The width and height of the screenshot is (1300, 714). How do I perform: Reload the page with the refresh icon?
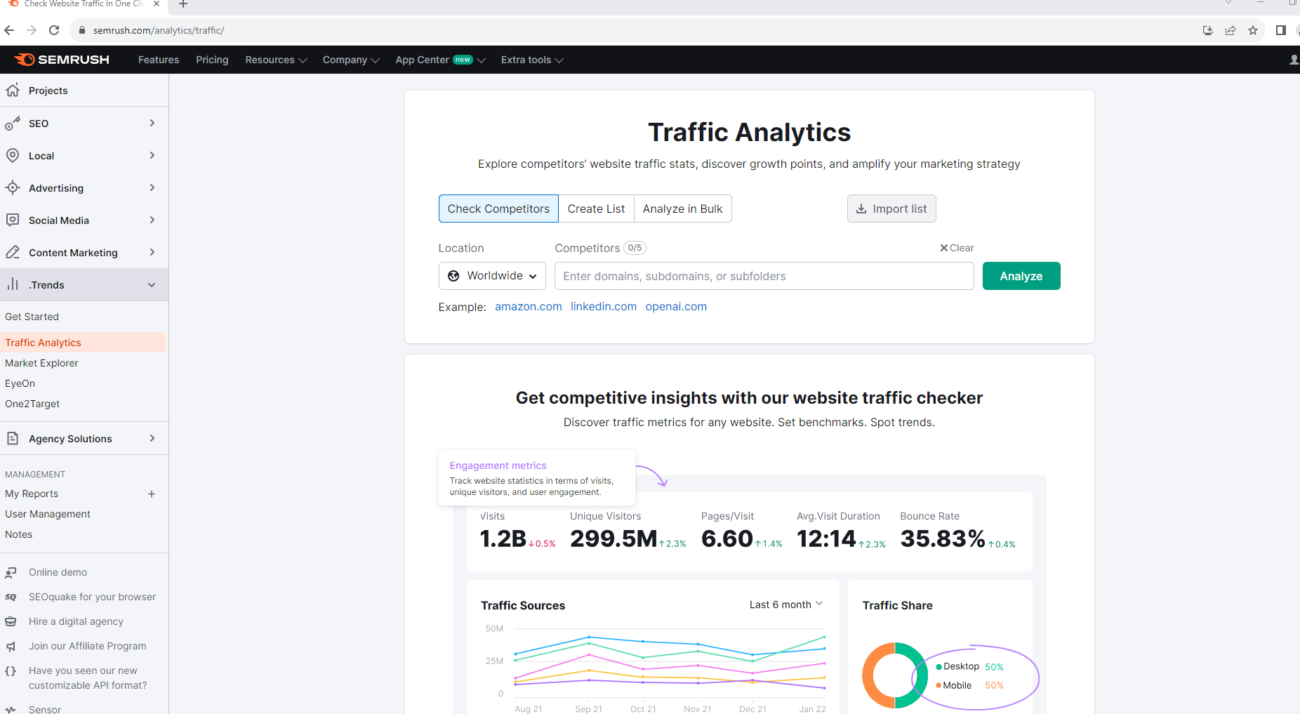tap(54, 30)
